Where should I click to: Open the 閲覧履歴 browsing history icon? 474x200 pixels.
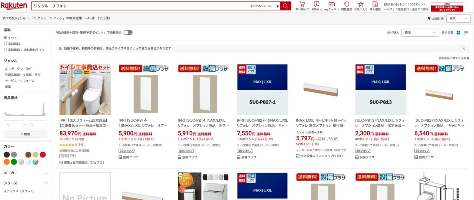347,6
